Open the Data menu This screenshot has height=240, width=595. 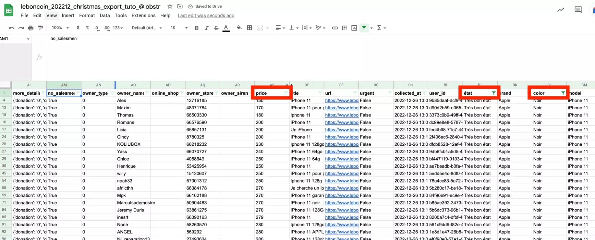[104, 15]
